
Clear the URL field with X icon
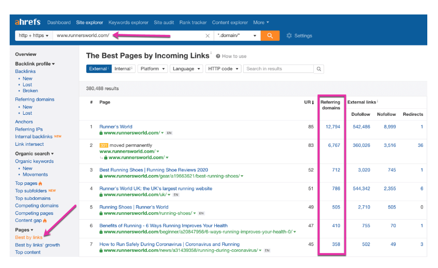(208, 36)
